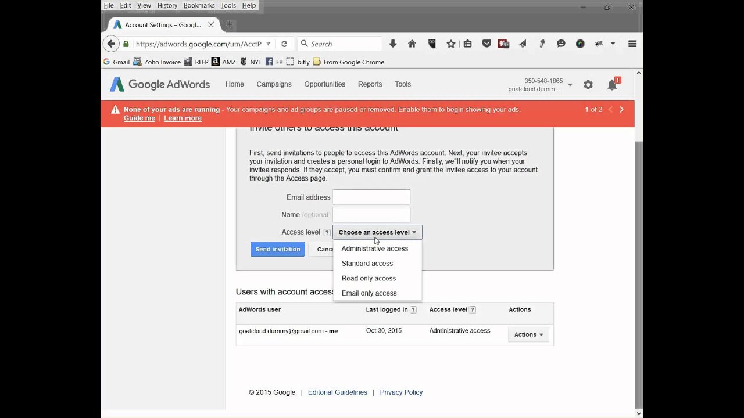
Task: Open the History menu
Action: tap(167, 5)
